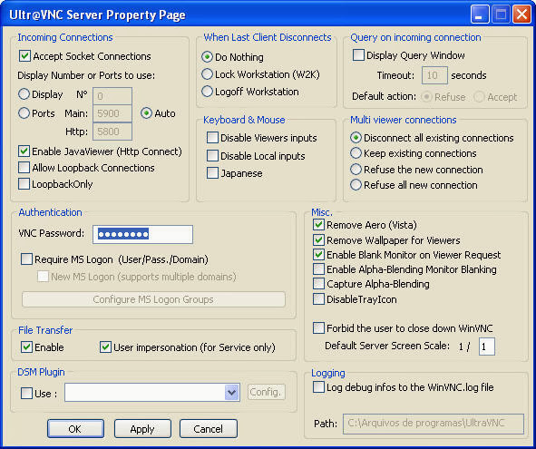Toggle User impersonation (for Service only)
This screenshot has height=449, width=536.
(105, 347)
